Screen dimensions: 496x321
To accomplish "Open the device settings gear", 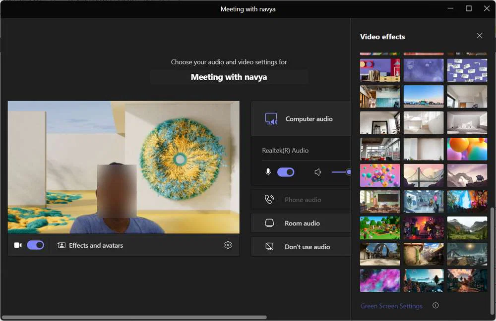I will [x=228, y=245].
